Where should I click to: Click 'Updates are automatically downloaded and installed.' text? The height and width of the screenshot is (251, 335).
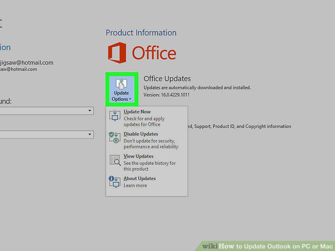pos(197,87)
